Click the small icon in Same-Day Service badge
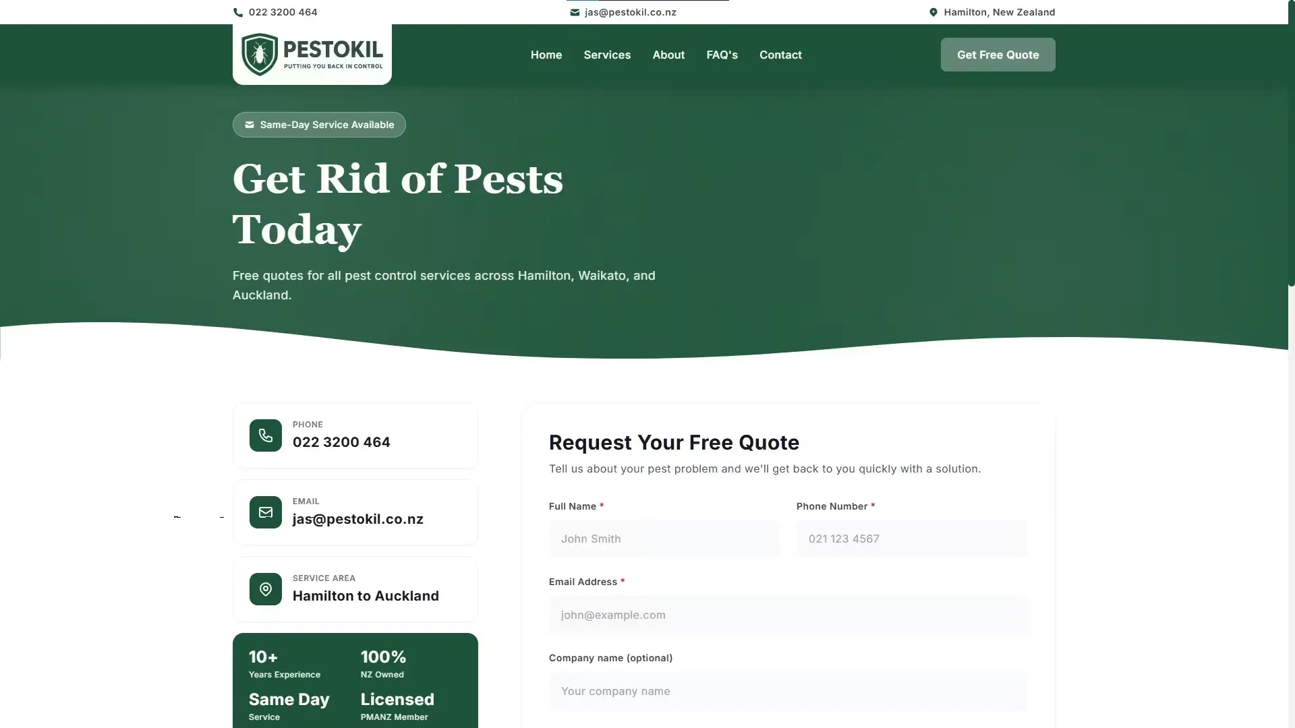 [250, 125]
